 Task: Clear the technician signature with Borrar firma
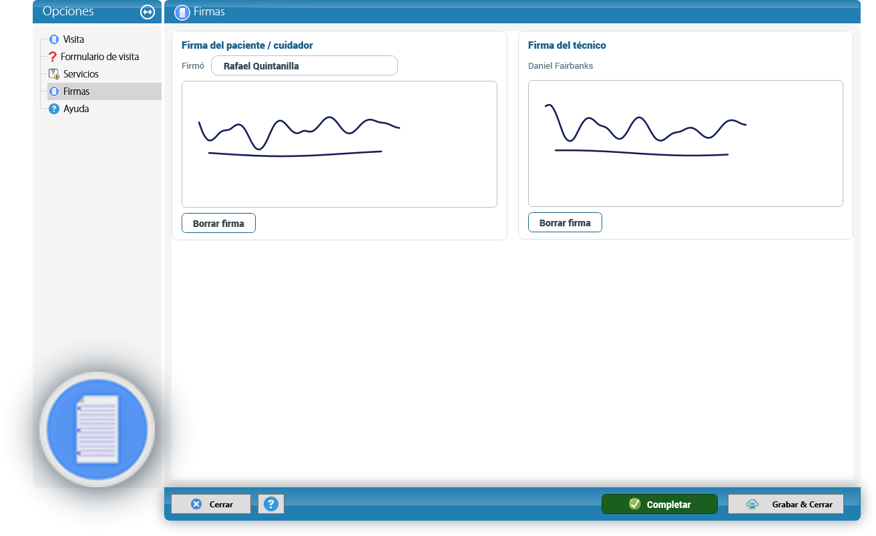(565, 223)
